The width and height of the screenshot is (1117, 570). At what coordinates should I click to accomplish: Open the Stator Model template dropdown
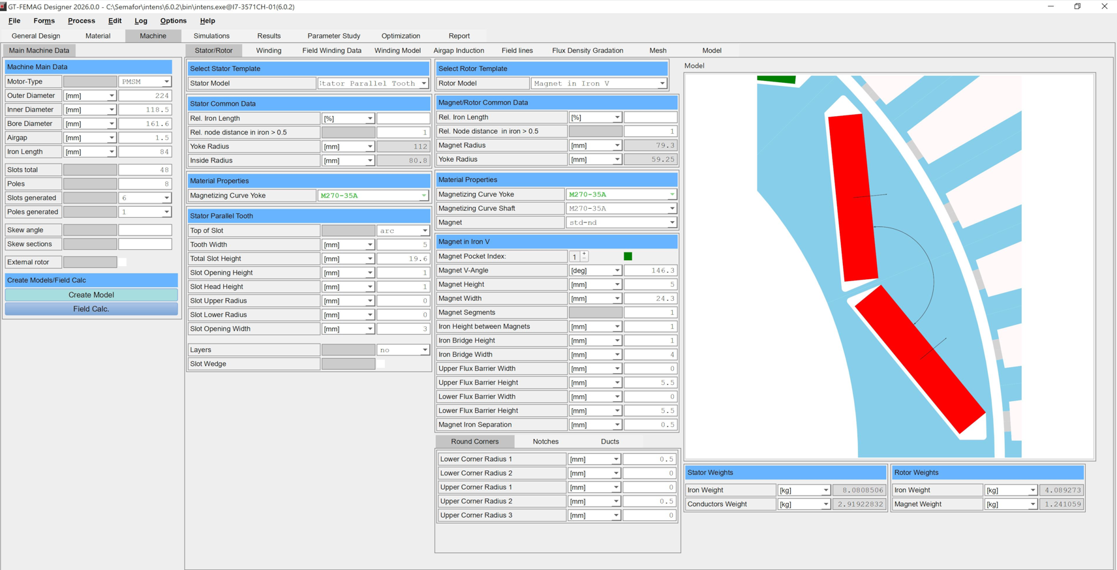(423, 83)
